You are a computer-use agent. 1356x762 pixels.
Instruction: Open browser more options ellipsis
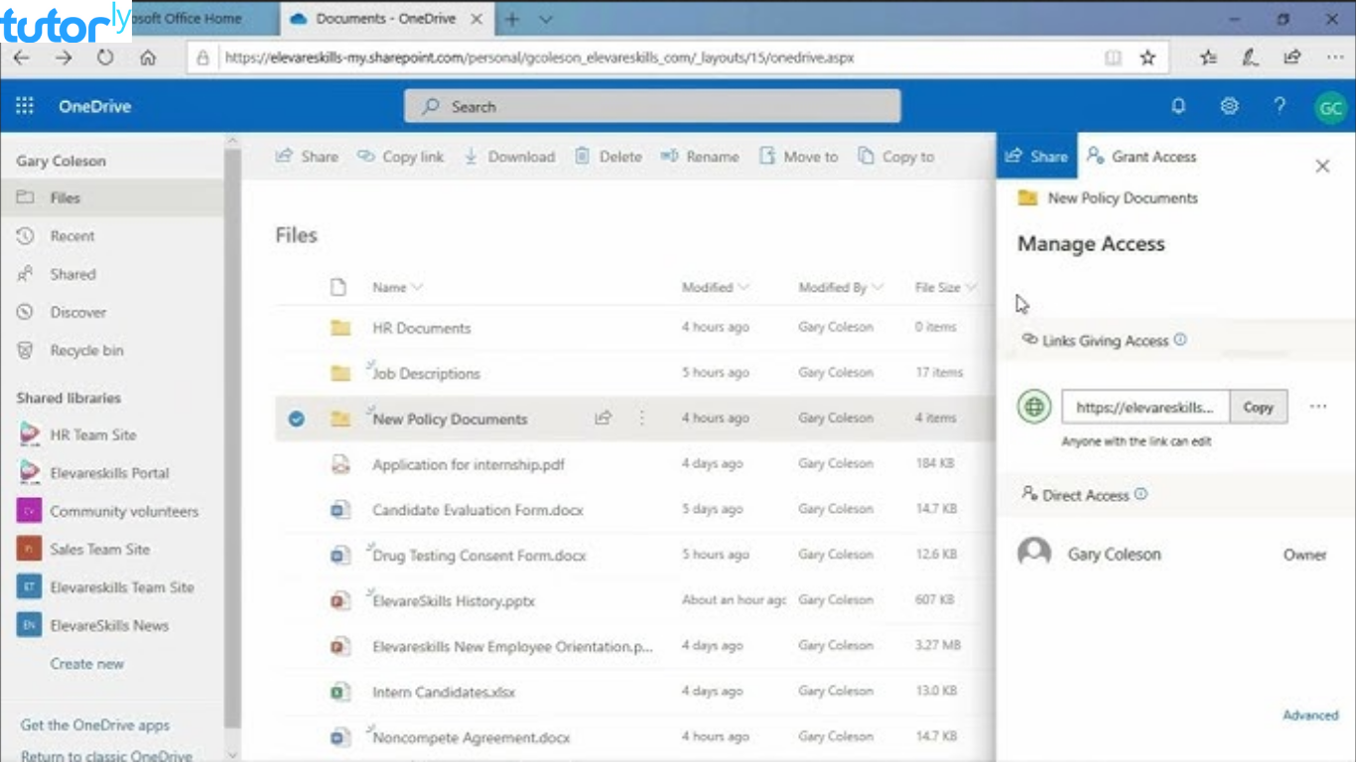coord(1335,58)
